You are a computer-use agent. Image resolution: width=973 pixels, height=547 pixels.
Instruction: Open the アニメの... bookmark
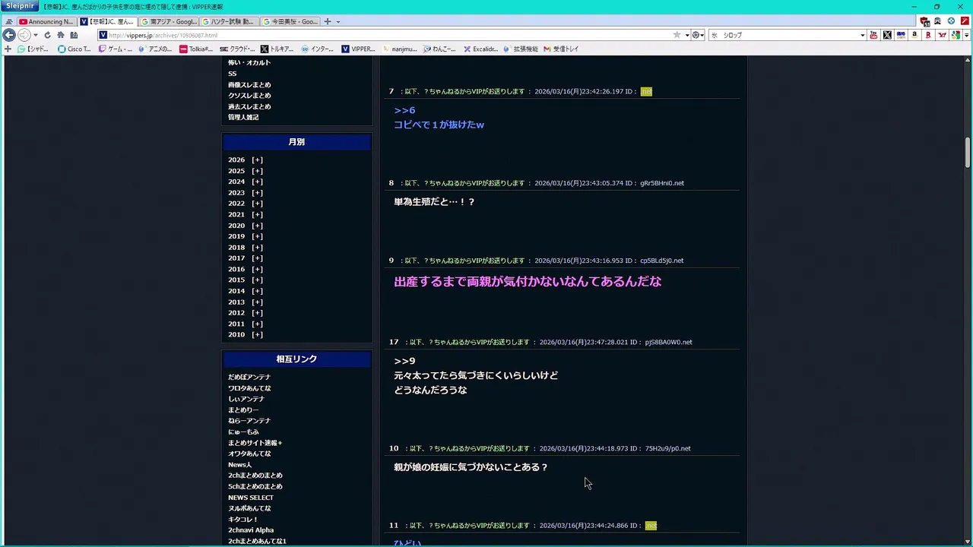(155, 49)
